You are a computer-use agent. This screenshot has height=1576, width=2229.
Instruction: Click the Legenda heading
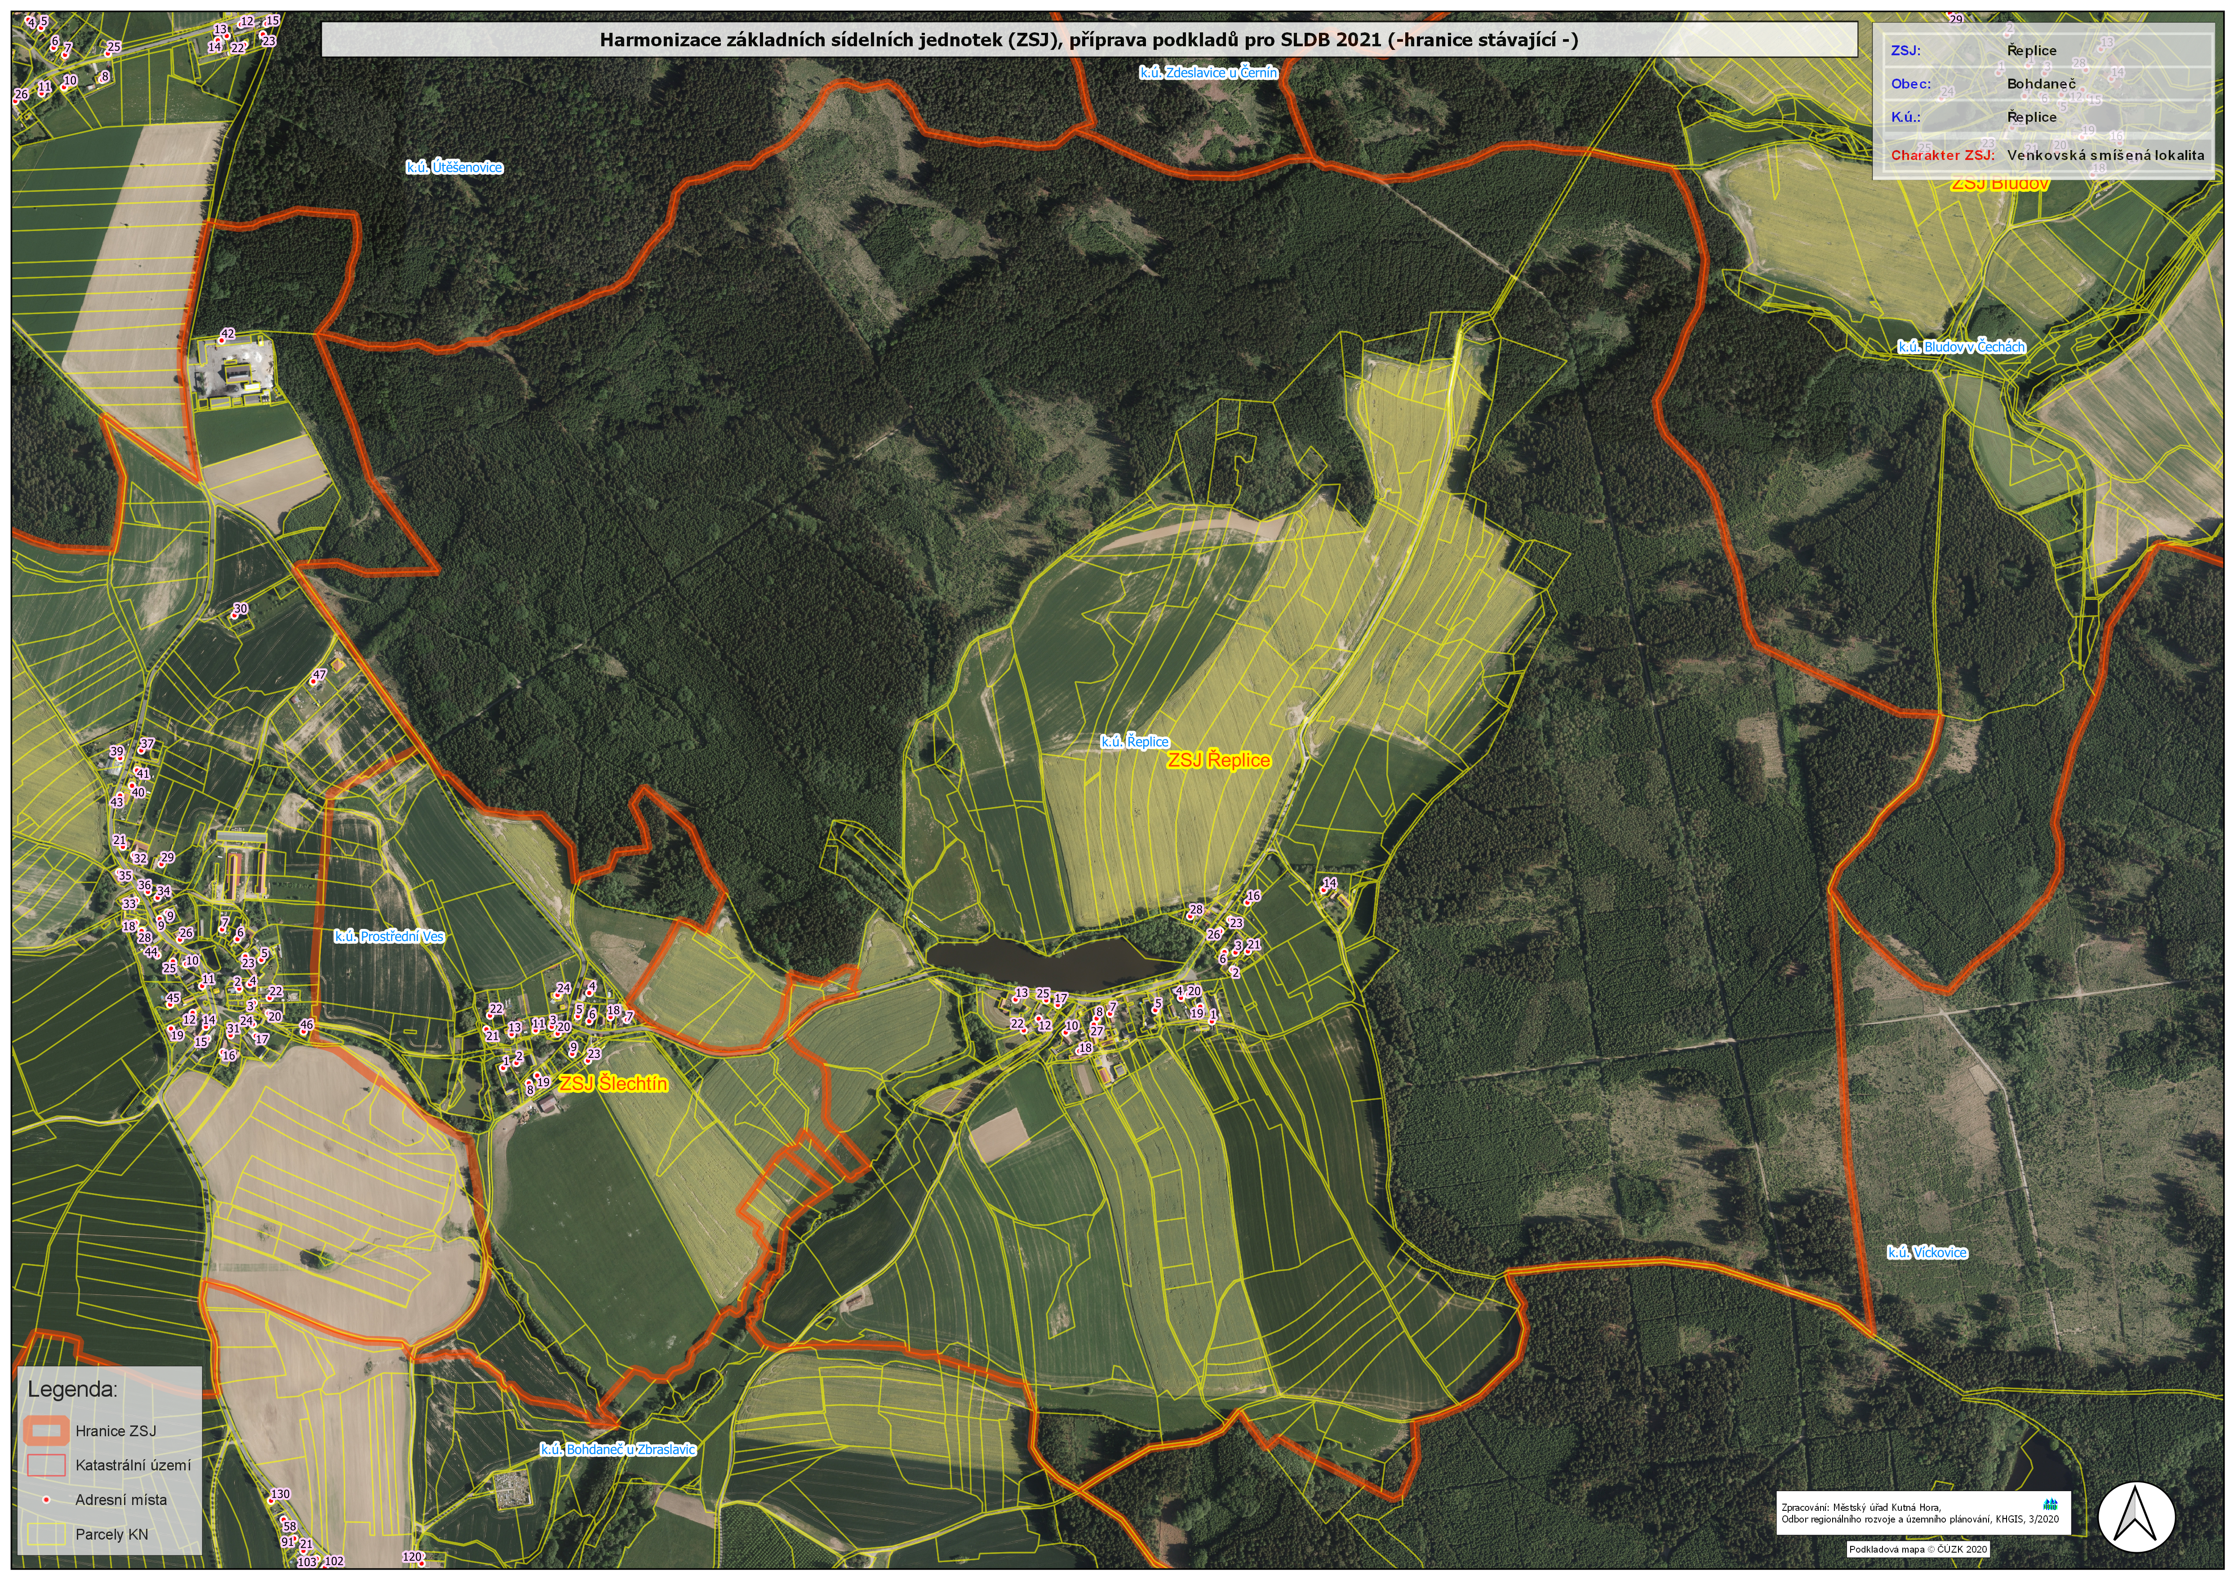click(72, 1390)
